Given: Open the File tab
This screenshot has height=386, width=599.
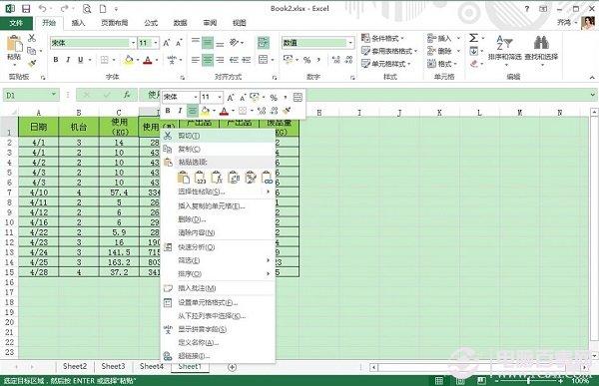Looking at the screenshot, I should [x=16, y=23].
